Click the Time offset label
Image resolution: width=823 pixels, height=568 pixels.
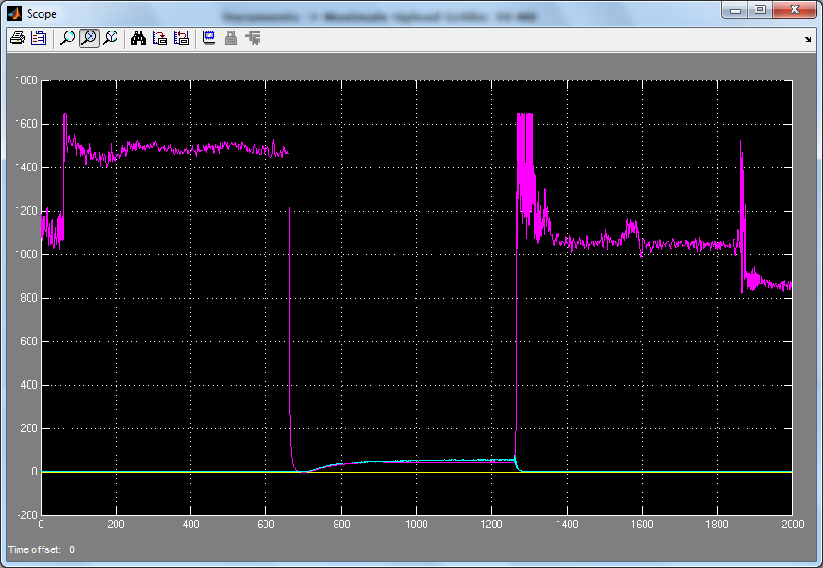click(x=35, y=549)
